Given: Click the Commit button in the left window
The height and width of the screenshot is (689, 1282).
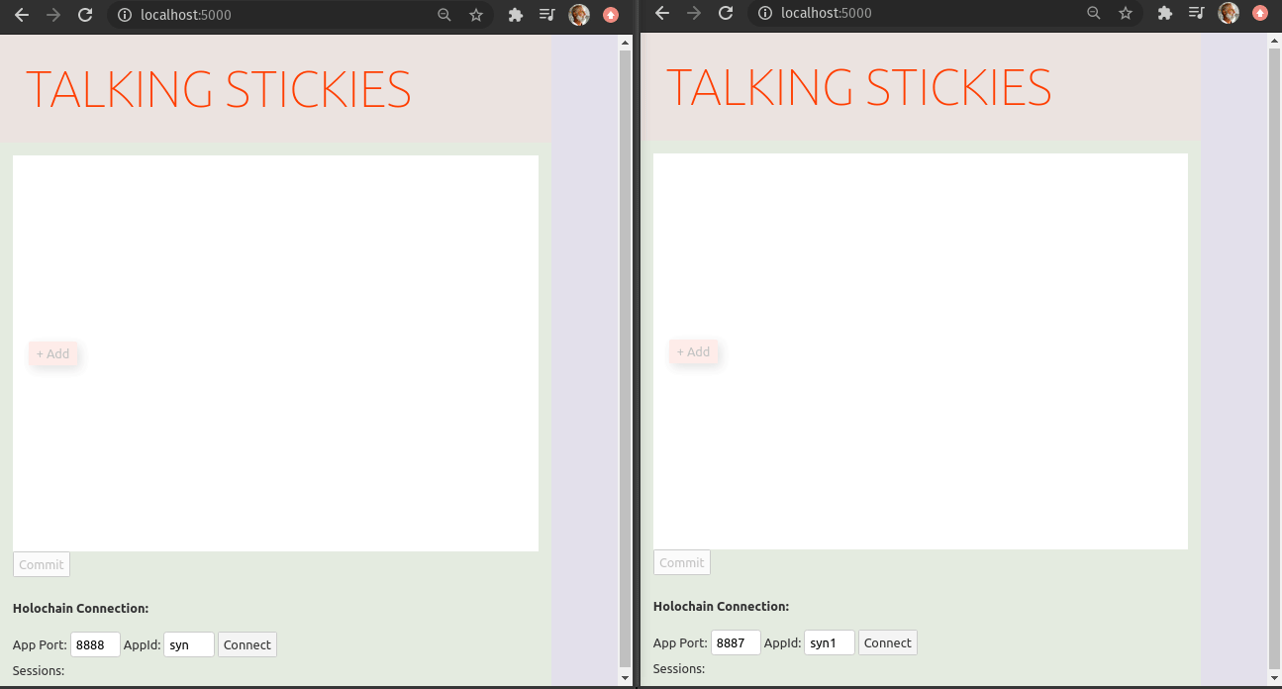Looking at the screenshot, I should point(41,564).
